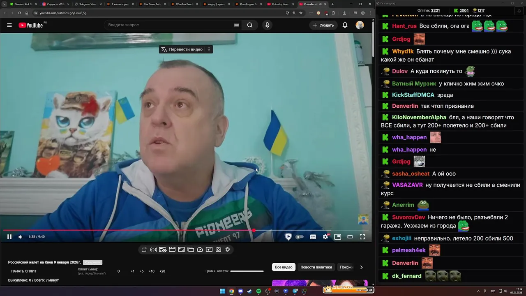Select the Новости политики filter chip
526x296 pixels.
click(316, 267)
